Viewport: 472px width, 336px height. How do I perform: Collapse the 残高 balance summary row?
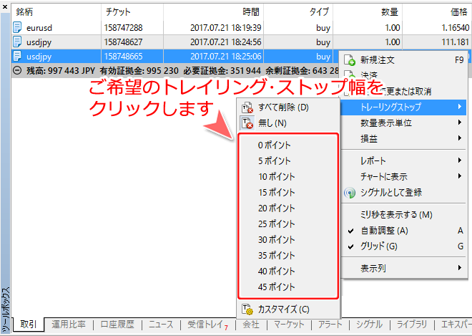coord(18,71)
